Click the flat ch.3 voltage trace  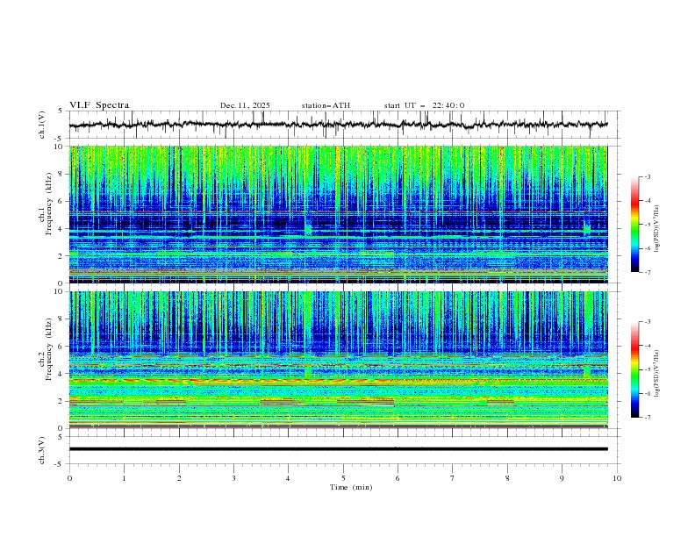(x=338, y=449)
